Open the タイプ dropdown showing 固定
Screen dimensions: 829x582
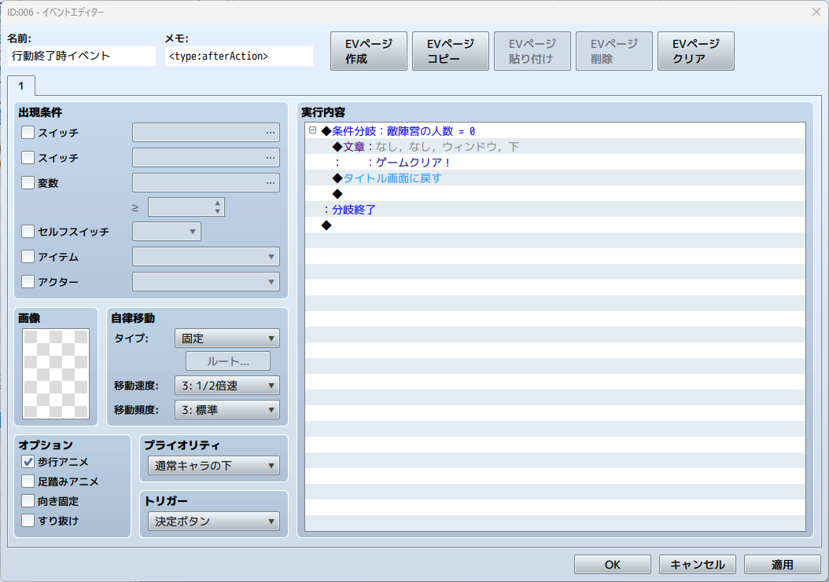point(227,339)
